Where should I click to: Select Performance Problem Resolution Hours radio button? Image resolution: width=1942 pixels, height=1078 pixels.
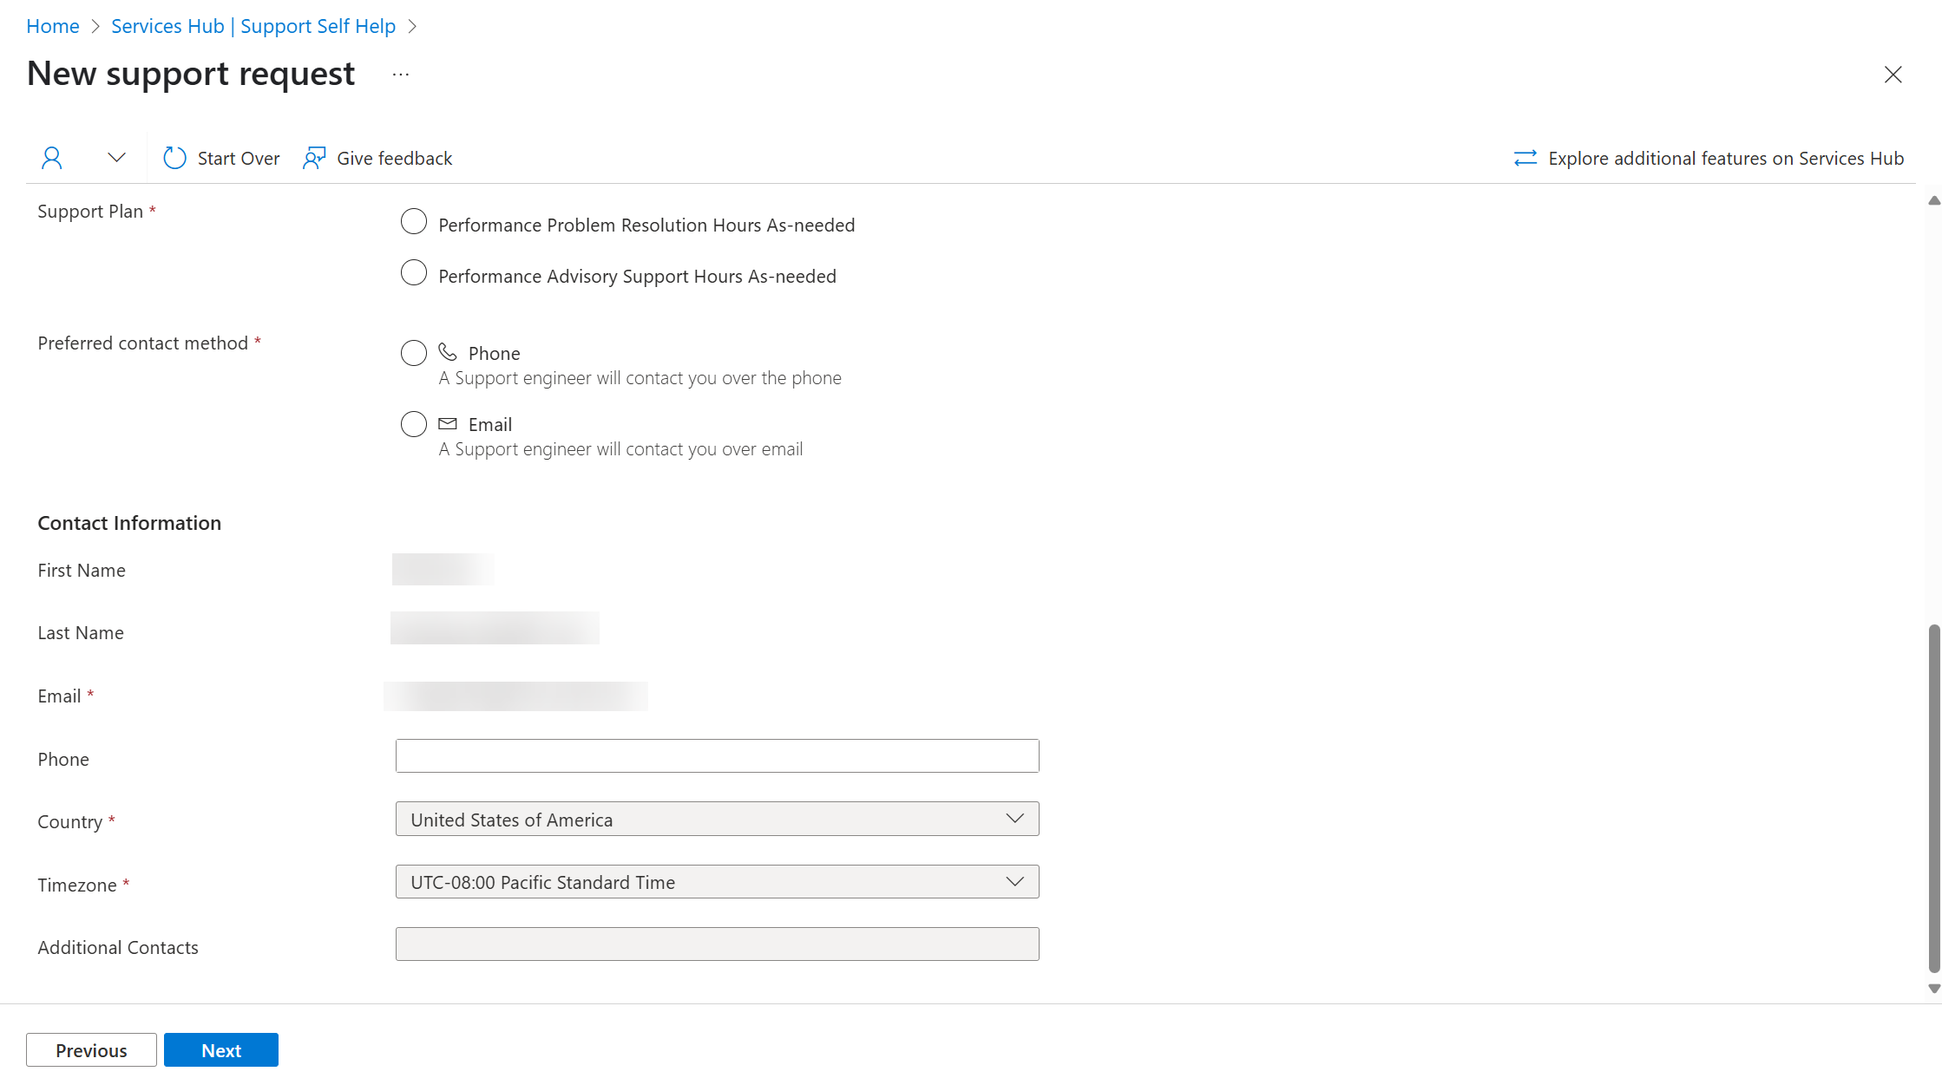(413, 223)
